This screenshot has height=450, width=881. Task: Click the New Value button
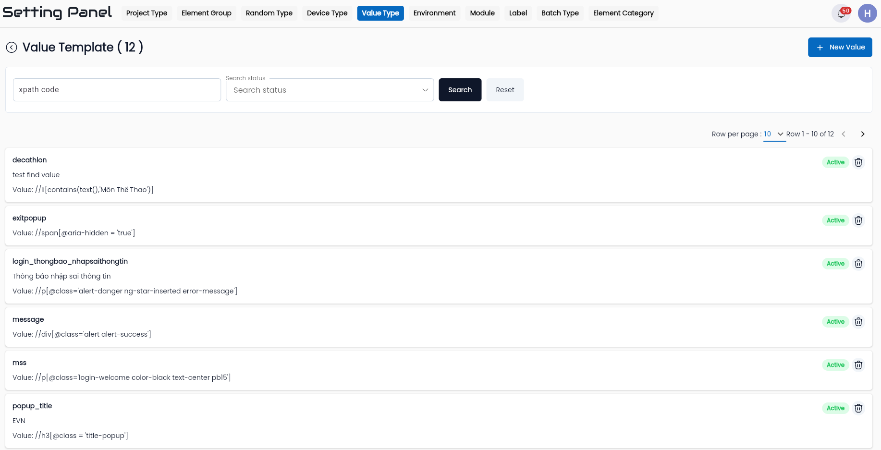[840, 47]
